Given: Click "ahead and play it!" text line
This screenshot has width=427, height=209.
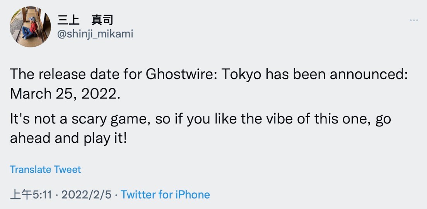Looking at the screenshot, I should click(68, 139).
